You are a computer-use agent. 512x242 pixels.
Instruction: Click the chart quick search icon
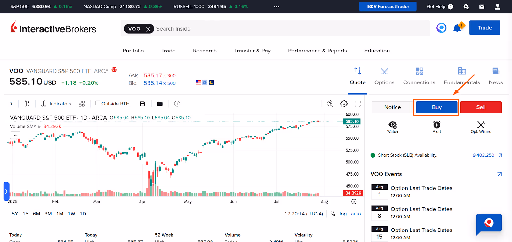pos(330,103)
